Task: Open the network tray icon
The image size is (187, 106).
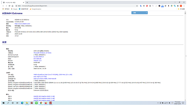Action: tap(165, 103)
